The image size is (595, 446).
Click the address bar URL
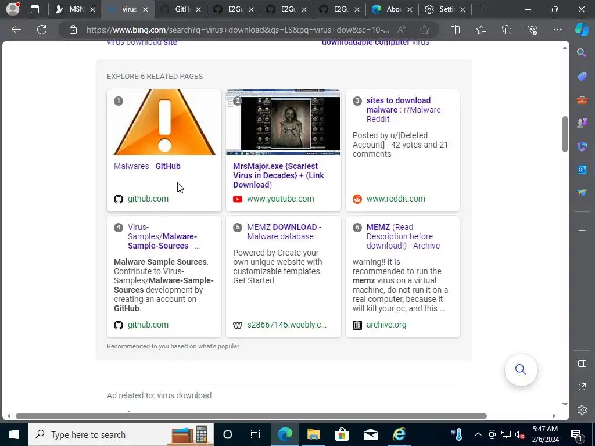238,30
